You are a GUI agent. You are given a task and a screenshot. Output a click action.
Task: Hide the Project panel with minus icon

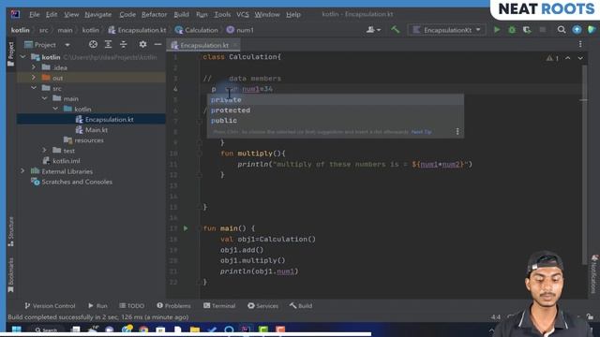(x=157, y=45)
